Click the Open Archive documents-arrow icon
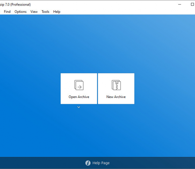The image size is (195, 169). click(79, 85)
